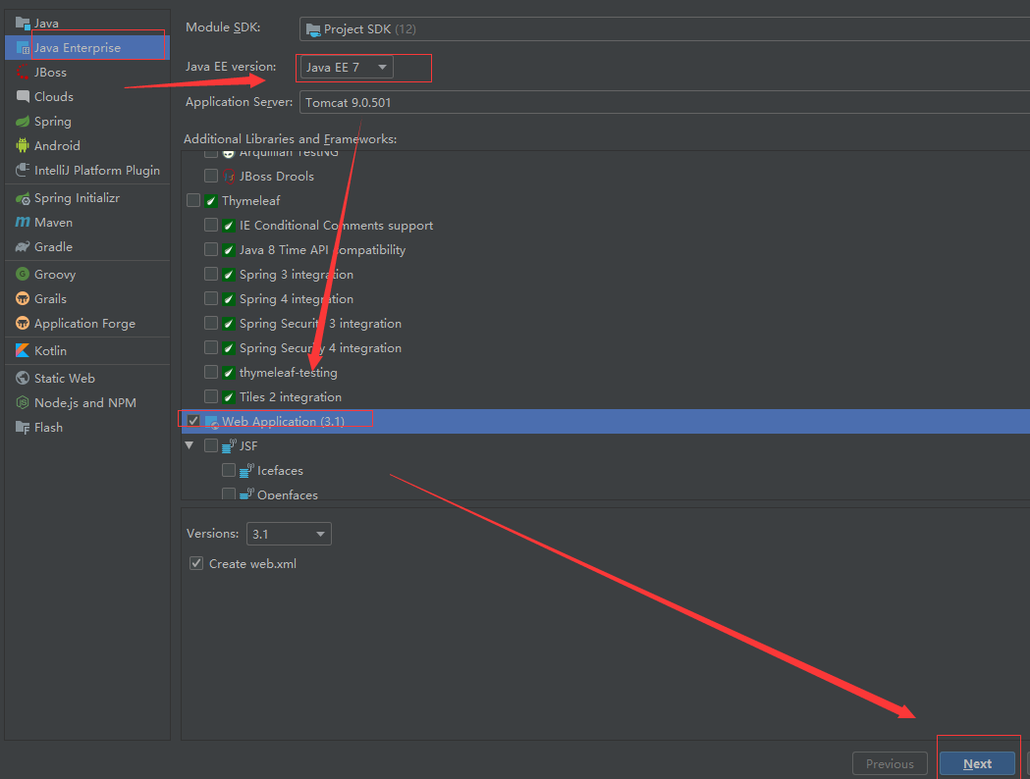This screenshot has height=779, width=1030.
Task: Check Spring 3 integration checkbox
Action: 211,274
